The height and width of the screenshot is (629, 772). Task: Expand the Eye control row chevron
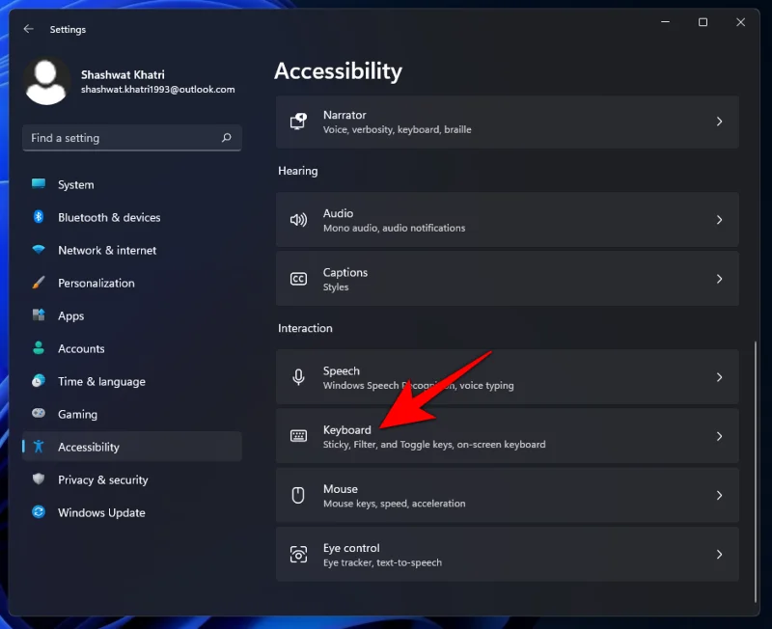[719, 555]
